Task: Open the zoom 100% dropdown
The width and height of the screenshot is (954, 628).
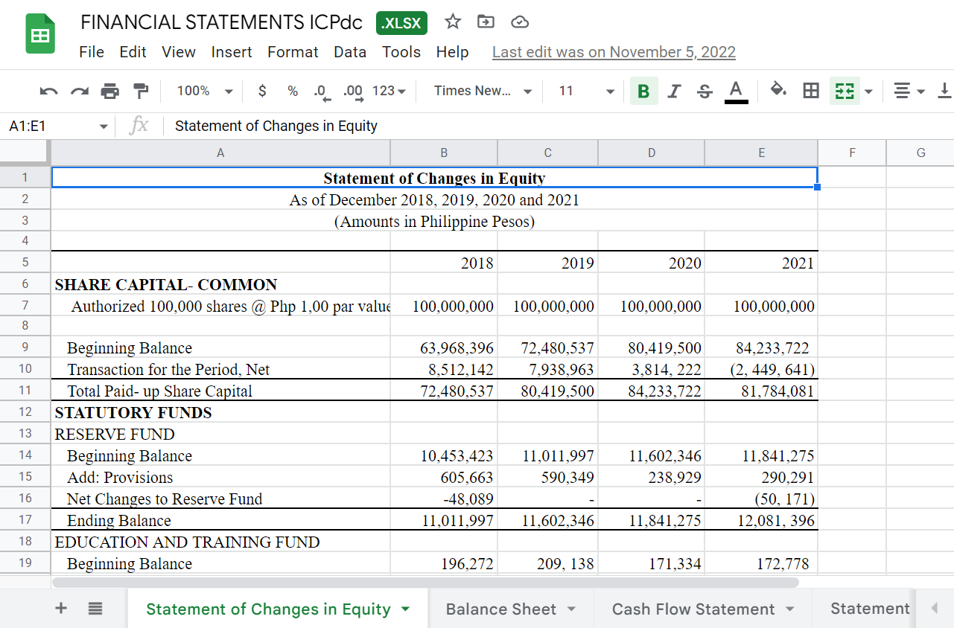Action: pos(205,91)
